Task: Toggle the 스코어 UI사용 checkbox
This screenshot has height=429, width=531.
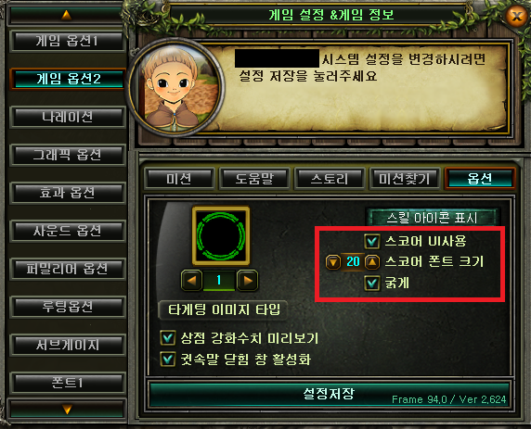Action: [372, 242]
